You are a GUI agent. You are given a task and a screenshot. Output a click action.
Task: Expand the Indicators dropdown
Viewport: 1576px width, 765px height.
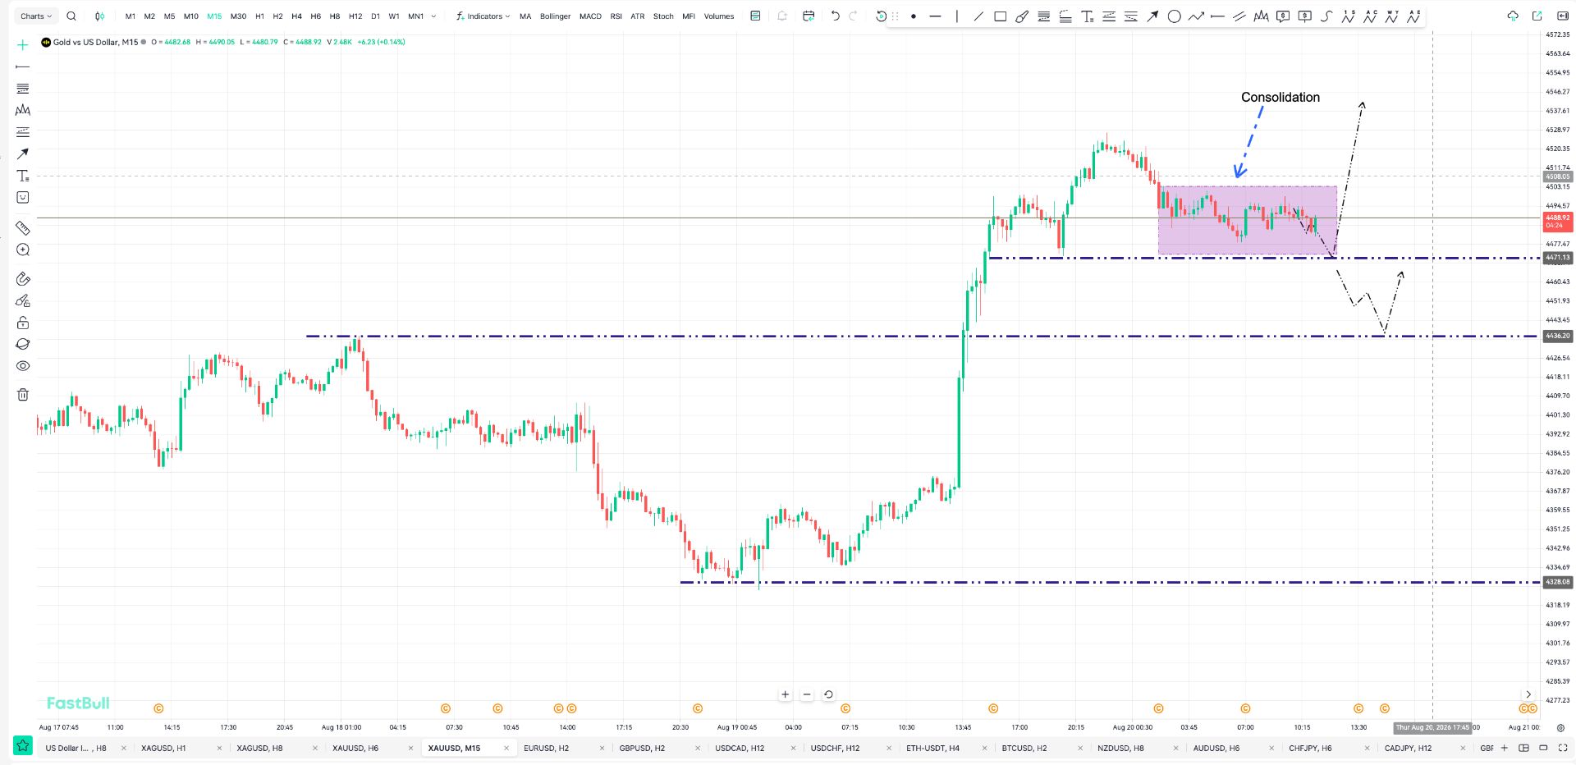[x=483, y=16]
